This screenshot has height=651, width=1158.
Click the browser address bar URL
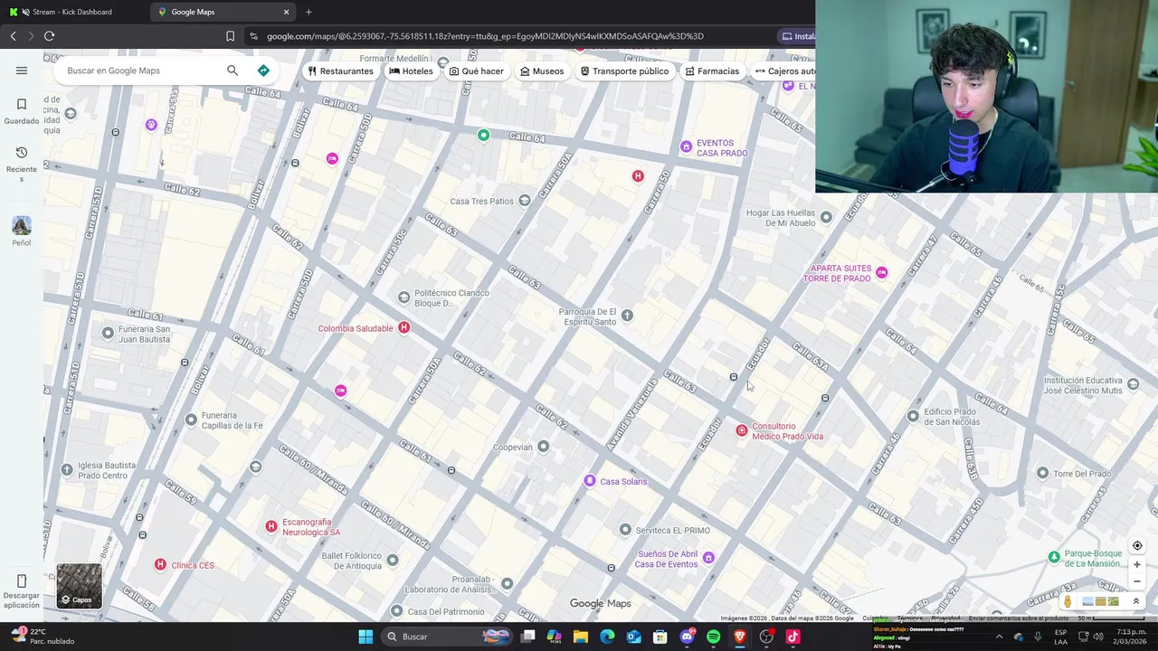[485, 36]
